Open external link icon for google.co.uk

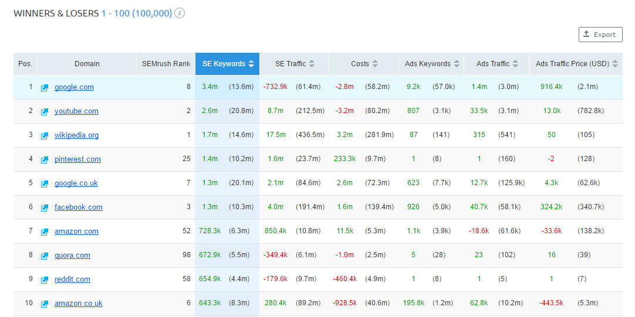(x=45, y=184)
